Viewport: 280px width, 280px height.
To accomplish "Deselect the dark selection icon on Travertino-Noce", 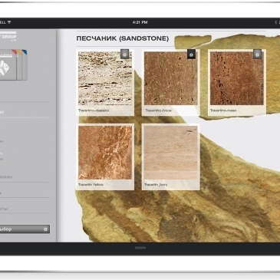I will [x=191, y=54].
